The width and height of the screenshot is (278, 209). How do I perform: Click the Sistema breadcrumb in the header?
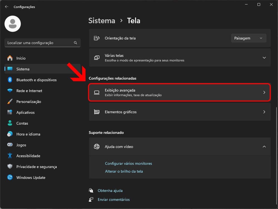pos(102,21)
